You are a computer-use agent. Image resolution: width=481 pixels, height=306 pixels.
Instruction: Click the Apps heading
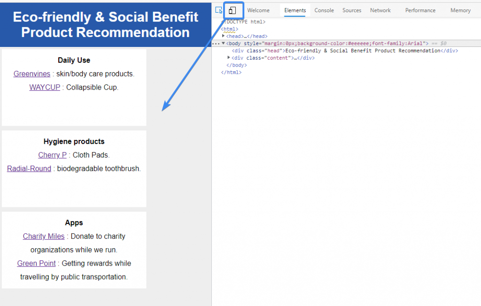pyautogui.click(x=74, y=222)
